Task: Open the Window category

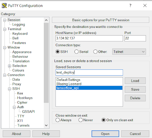Action: tap(14, 47)
